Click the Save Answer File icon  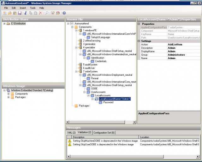click(x=20, y=13)
